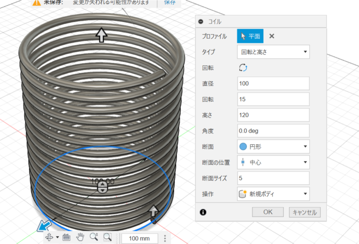Open the タイプ dropdown showing 回転と高さ
359x244 pixels.
pyautogui.click(x=273, y=52)
